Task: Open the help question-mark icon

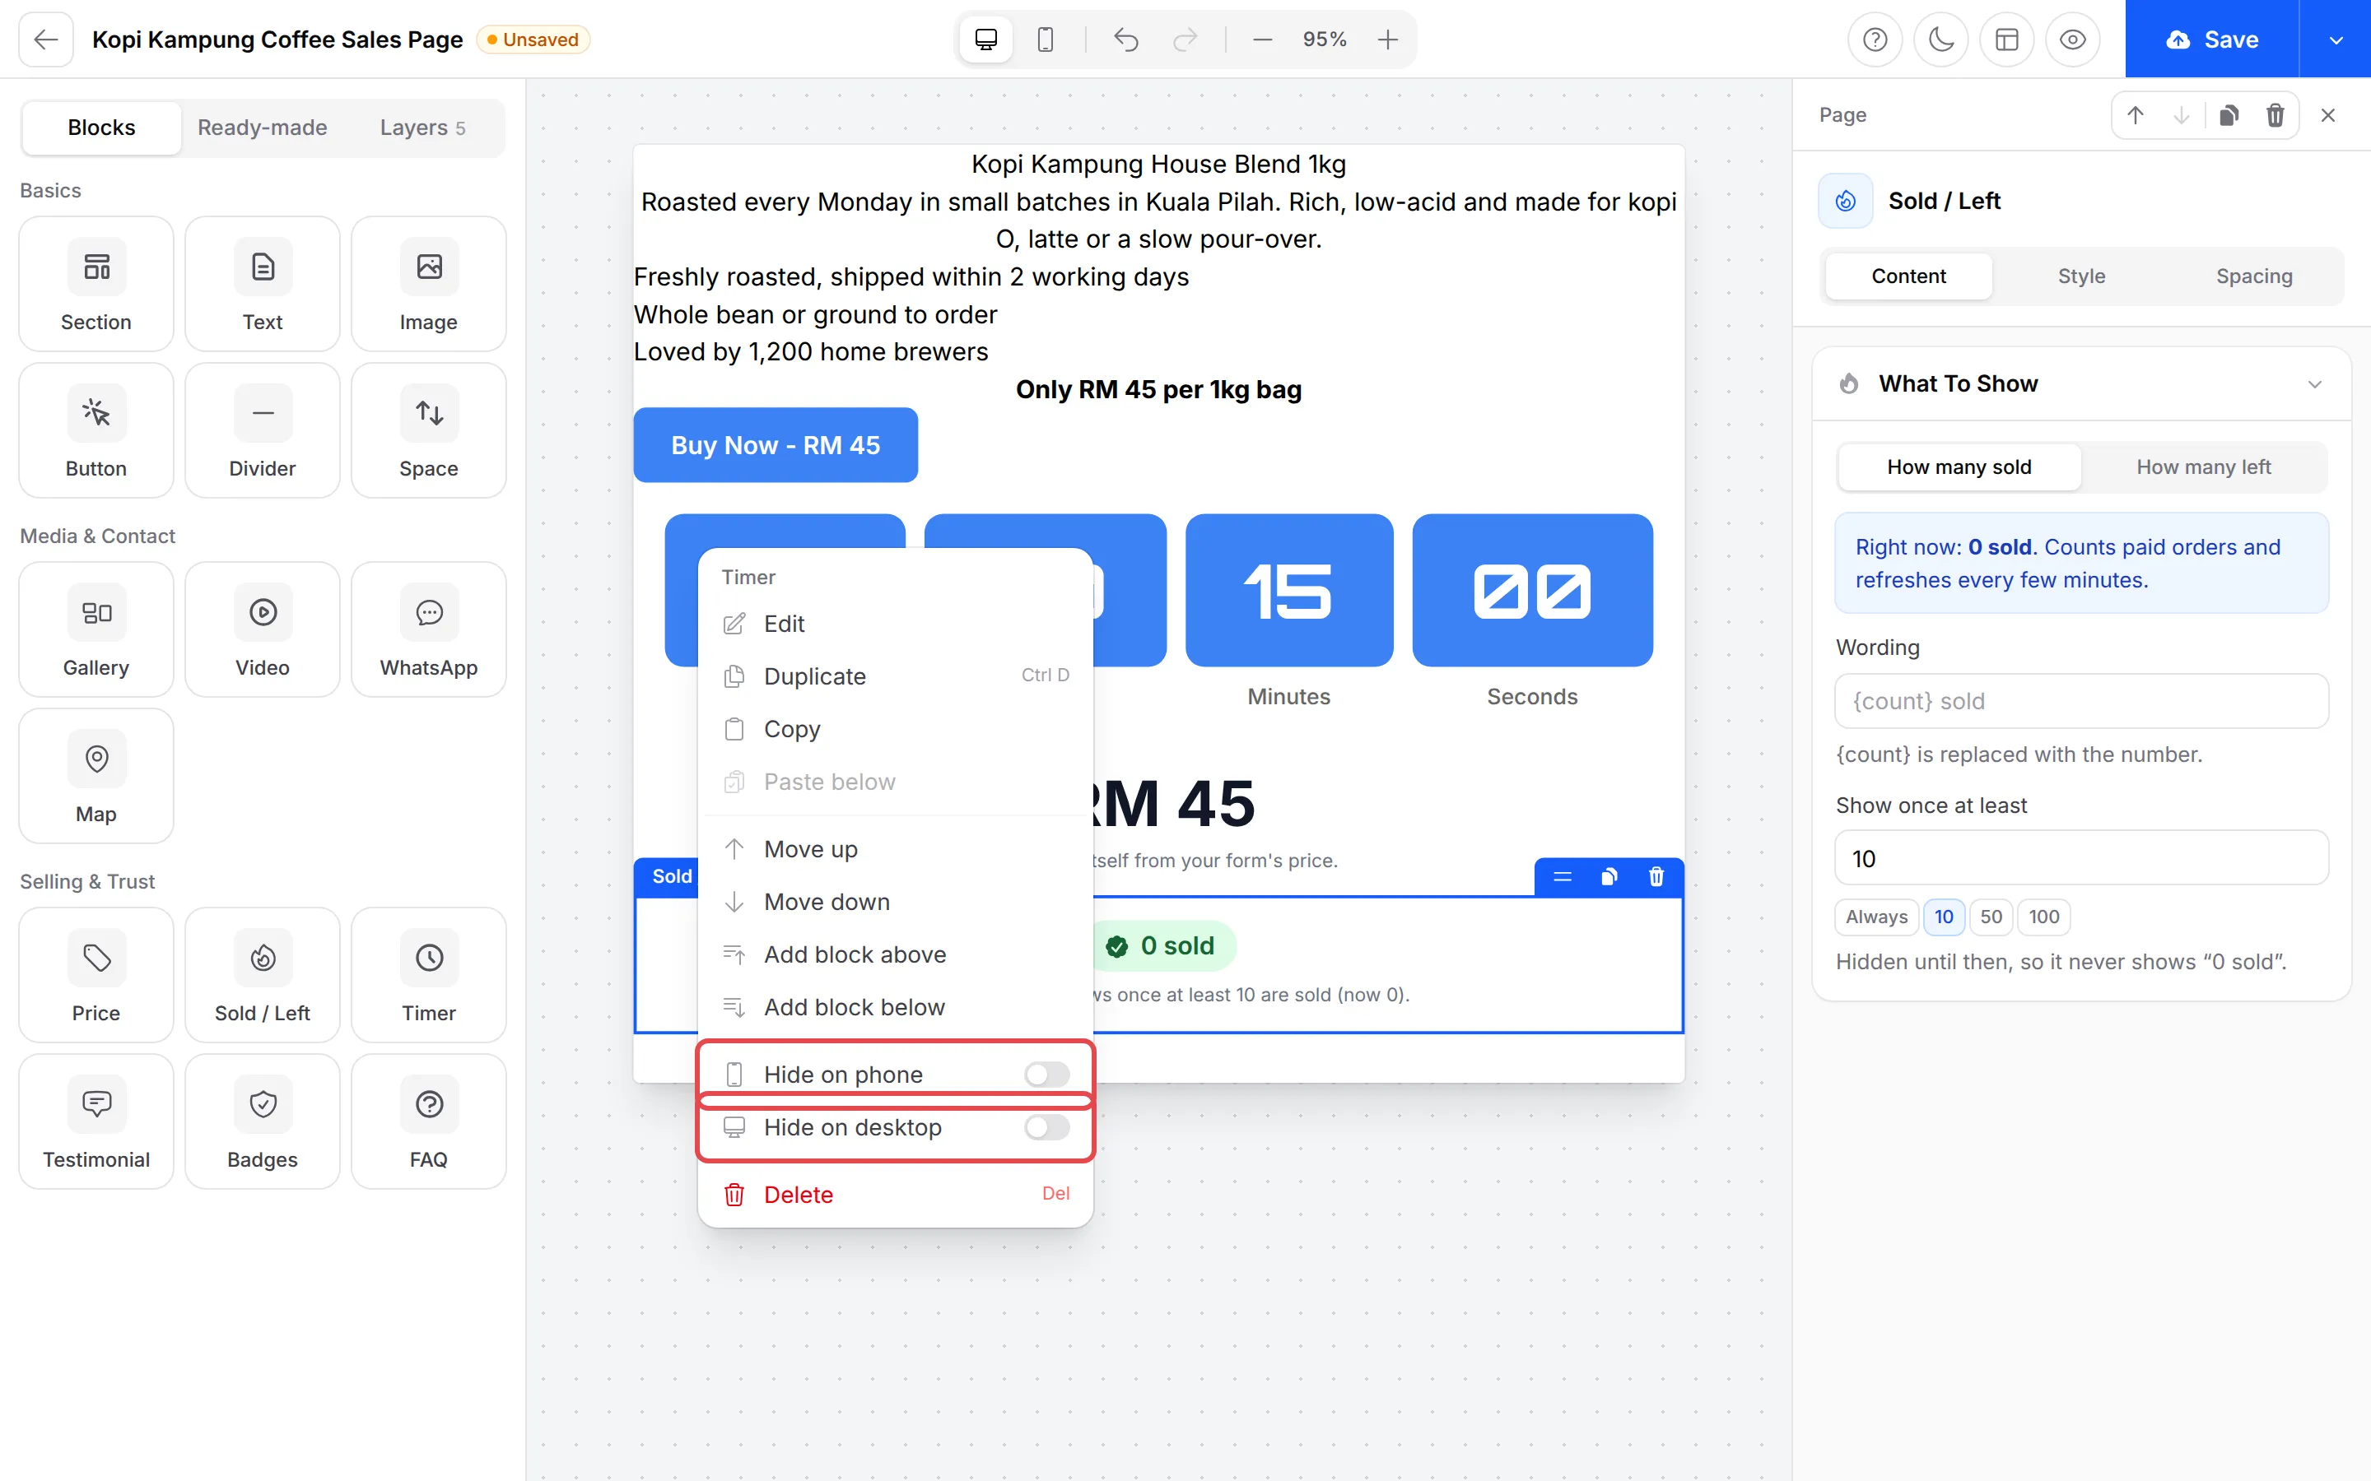Action: pos(1875,39)
